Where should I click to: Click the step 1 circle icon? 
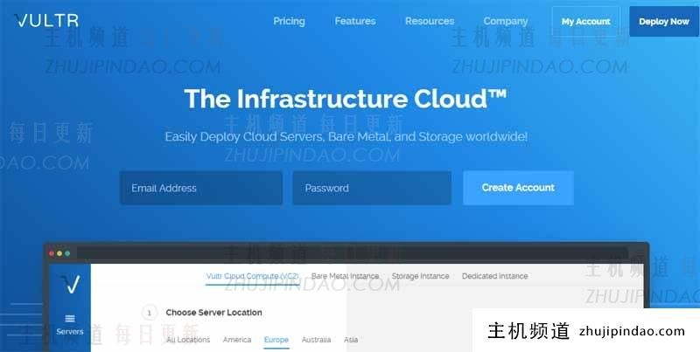149,313
